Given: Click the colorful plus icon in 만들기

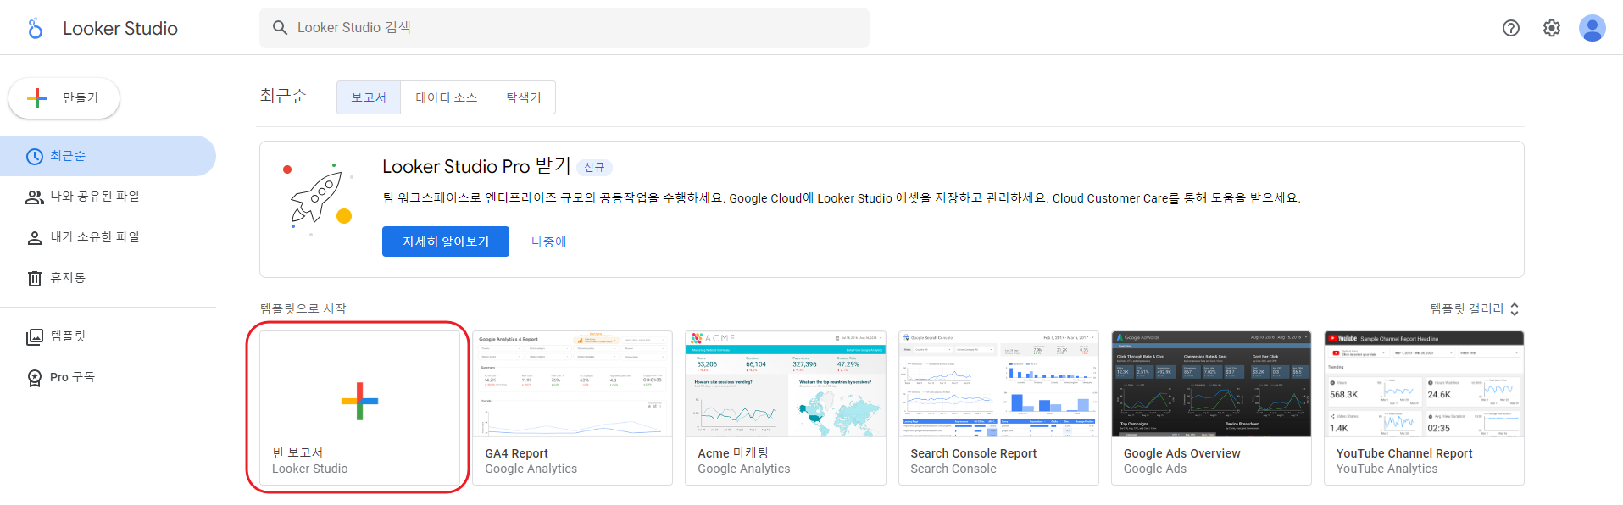Looking at the screenshot, I should pos(37,98).
